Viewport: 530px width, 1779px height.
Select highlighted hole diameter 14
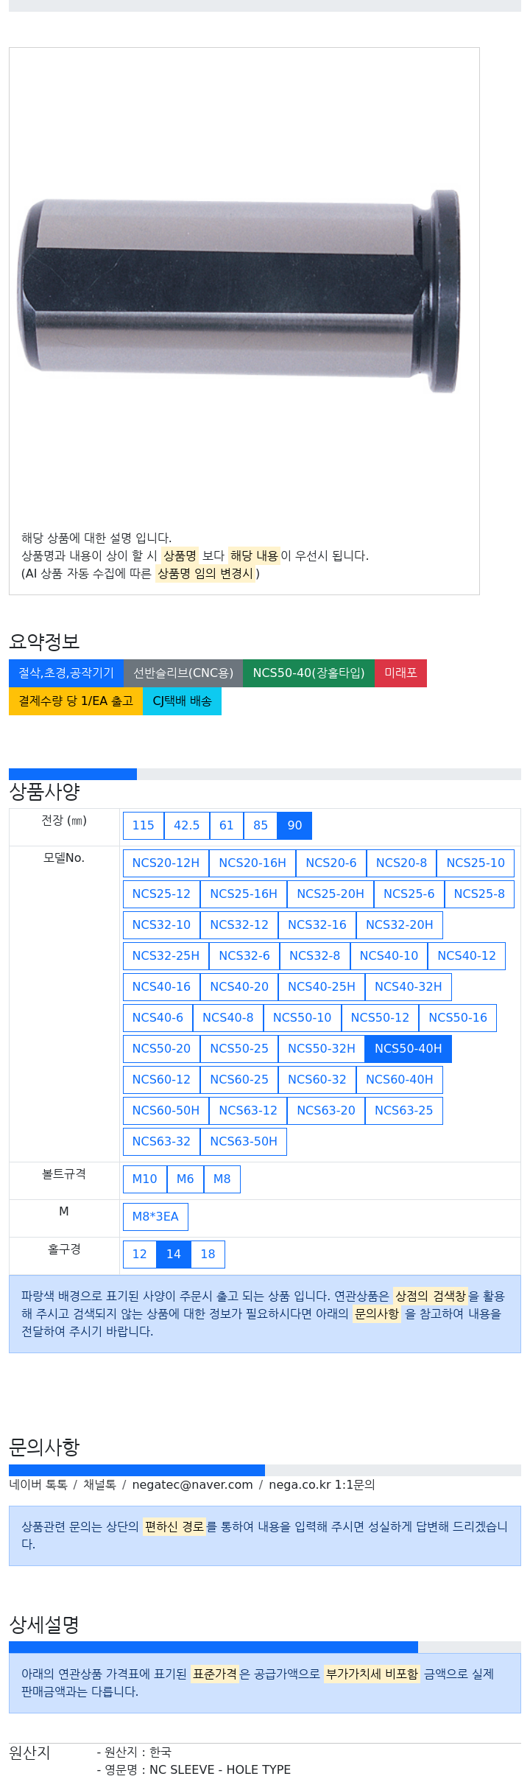174,1255
